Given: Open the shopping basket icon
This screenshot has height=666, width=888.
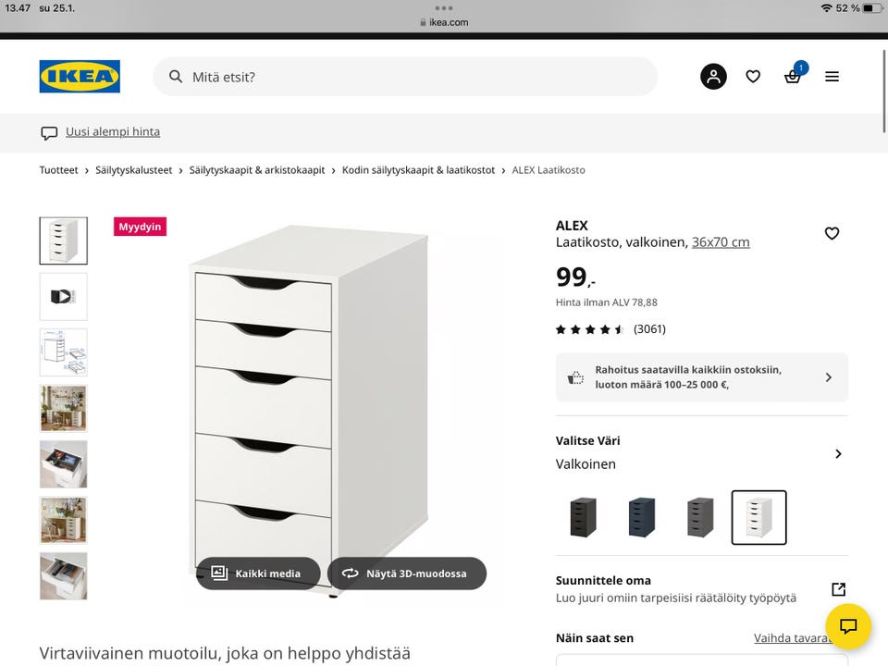Looking at the screenshot, I should [x=793, y=77].
